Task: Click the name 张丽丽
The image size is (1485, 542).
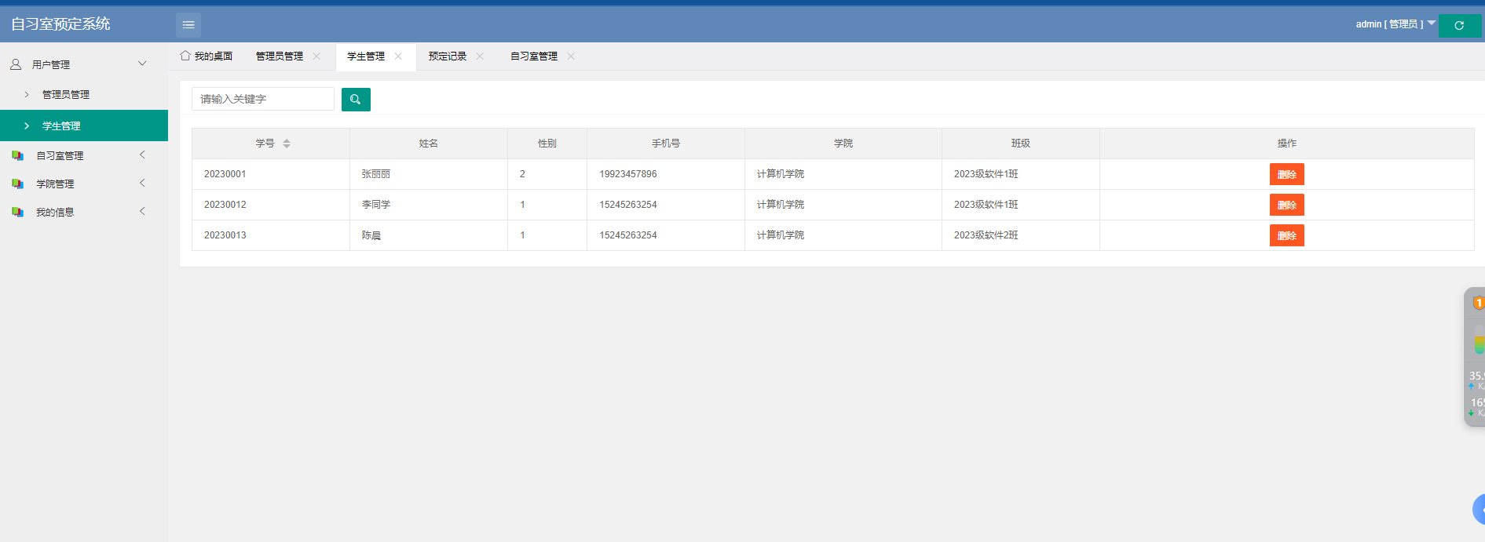Action: (x=376, y=174)
